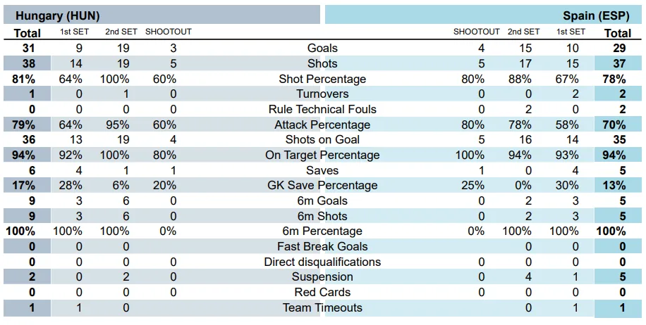Click Hungary's total goals value 31

point(28,49)
